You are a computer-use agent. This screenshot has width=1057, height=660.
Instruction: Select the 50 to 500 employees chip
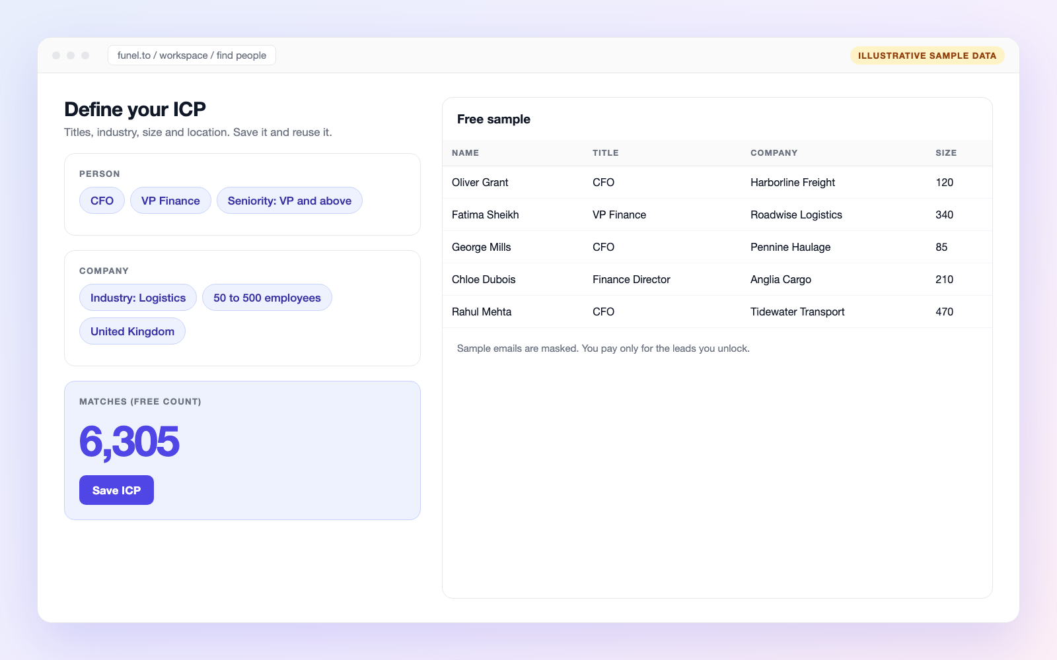[x=267, y=298]
